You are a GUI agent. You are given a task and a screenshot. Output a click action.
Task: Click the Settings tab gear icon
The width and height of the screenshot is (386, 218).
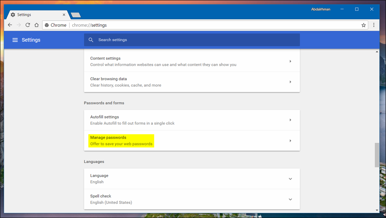[x=13, y=15]
